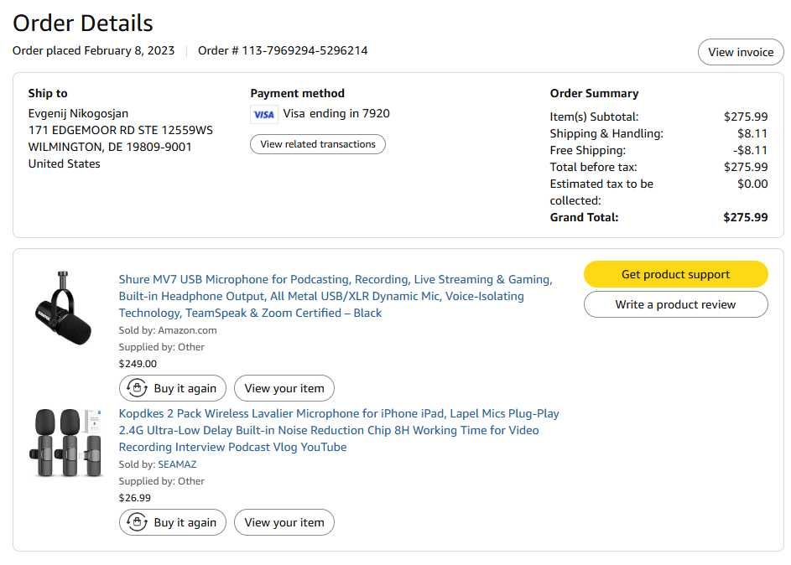The width and height of the screenshot is (791, 565).
Task: Open View related transactions
Action: (x=318, y=144)
